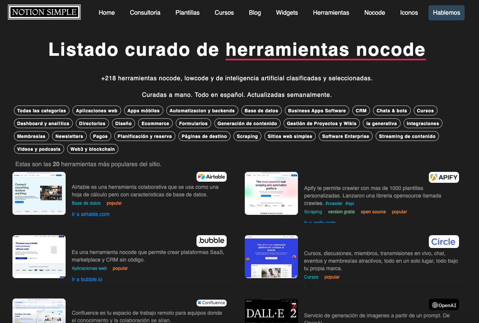The image size is (479, 323).
Task: Click the Apify logo badge
Action: pos(444,177)
